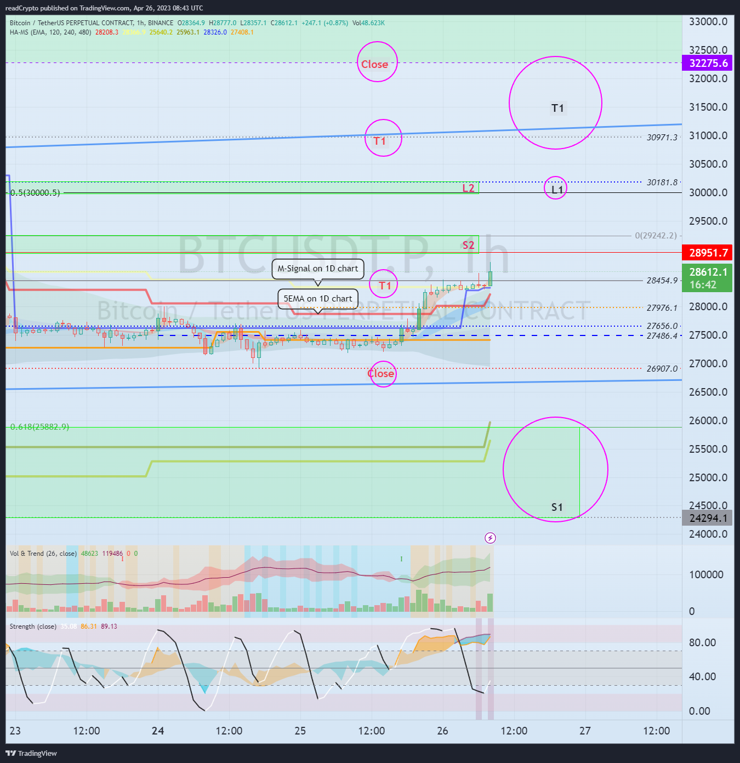Click the 119486 Vol & Trend value
This screenshot has height=763, width=740.
pos(112,554)
